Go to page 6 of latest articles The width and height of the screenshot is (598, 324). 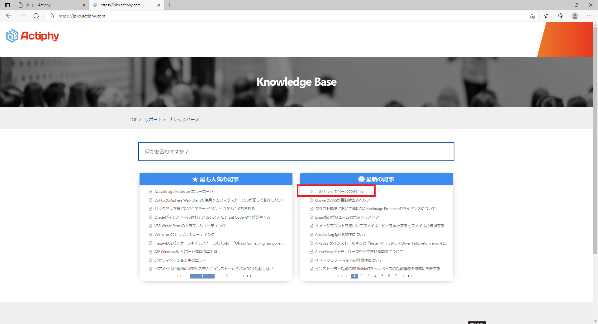click(389, 276)
